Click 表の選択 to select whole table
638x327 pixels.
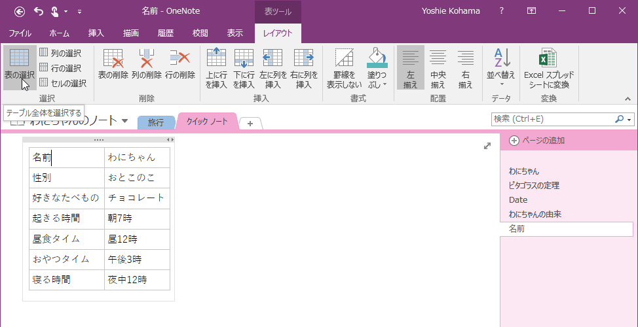(x=20, y=67)
